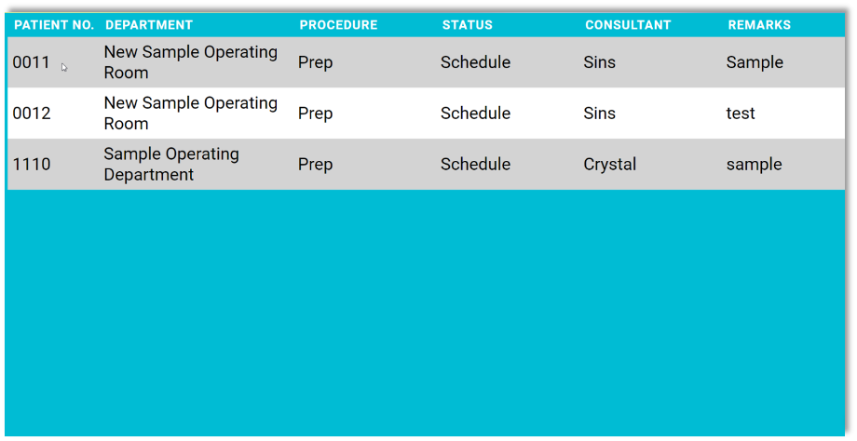Click Schedule status for patient 0012
The height and width of the screenshot is (441, 857).
pyautogui.click(x=475, y=114)
